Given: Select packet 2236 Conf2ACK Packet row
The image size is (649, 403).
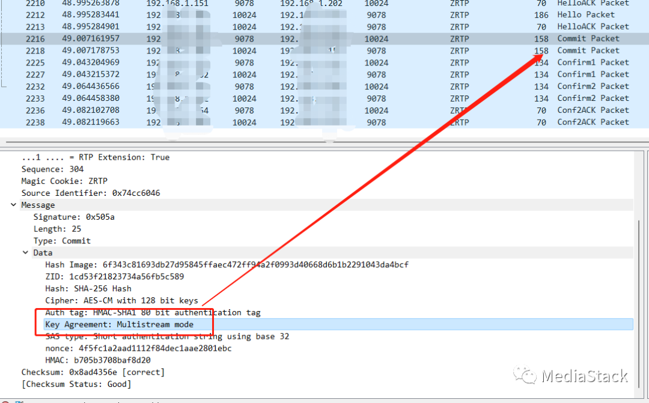Looking at the screenshot, I should pyautogui.click(x=324, y=111).
